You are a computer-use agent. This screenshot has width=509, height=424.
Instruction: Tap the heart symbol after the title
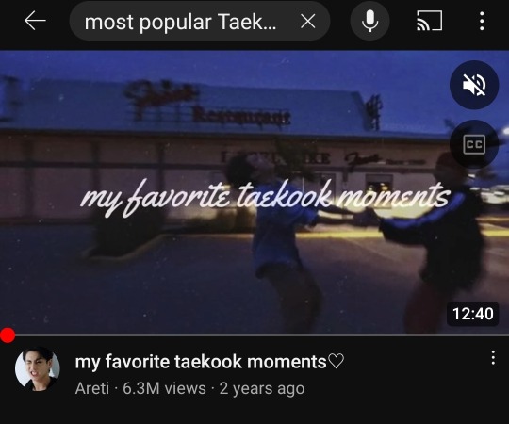(x=336, y=362)
